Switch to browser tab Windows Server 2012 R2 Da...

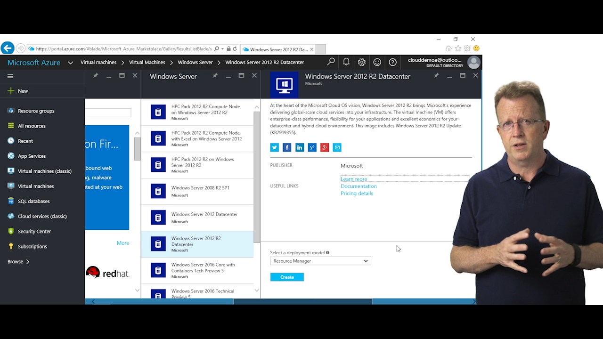(277, 49)
